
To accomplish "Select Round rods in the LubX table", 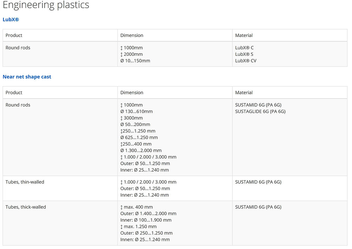I will pyautogui.click(x=18, y=48).
